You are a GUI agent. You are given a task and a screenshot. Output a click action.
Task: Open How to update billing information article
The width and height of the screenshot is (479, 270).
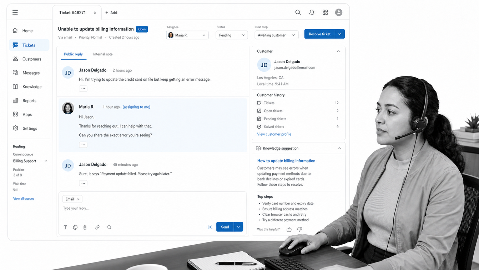point(286,161)
